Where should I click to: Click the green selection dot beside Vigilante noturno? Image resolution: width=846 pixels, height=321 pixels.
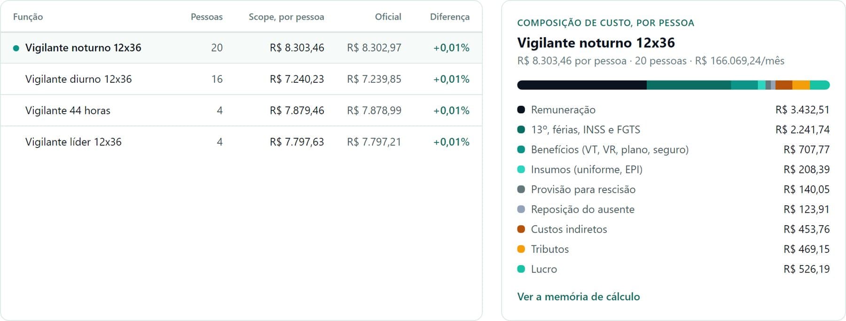[x=16, y=48]
